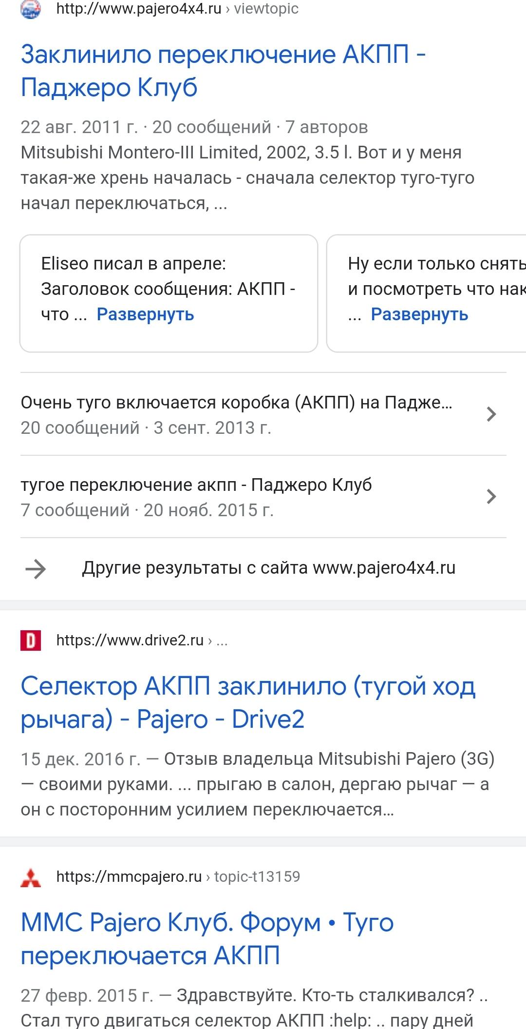Tap the 22 авг. 2011 г. metadata line
The width and height of the screenshot is (526, 1029).
pyautogui.click(x=194, y=127)
